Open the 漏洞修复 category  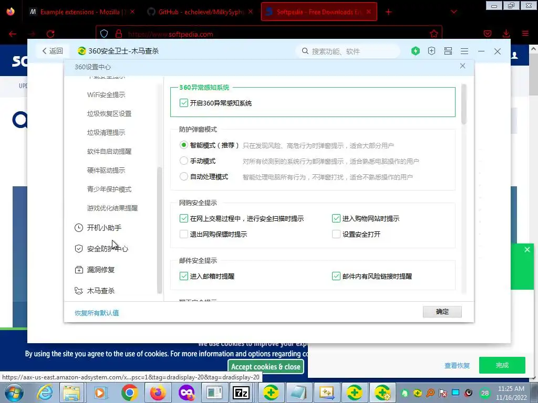(100, 270)
